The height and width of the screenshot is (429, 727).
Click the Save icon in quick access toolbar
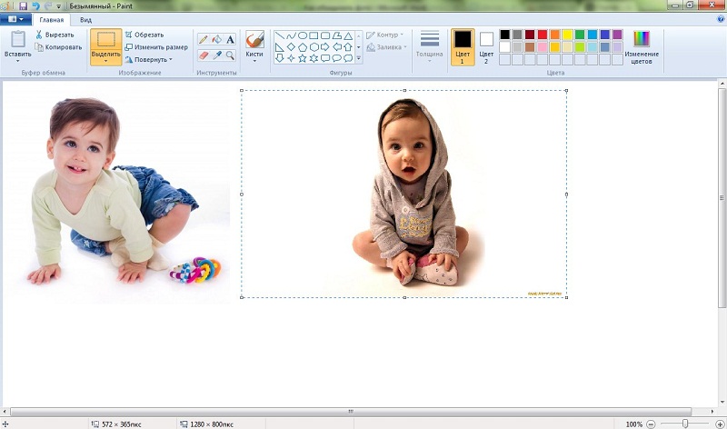pos(23,5)
